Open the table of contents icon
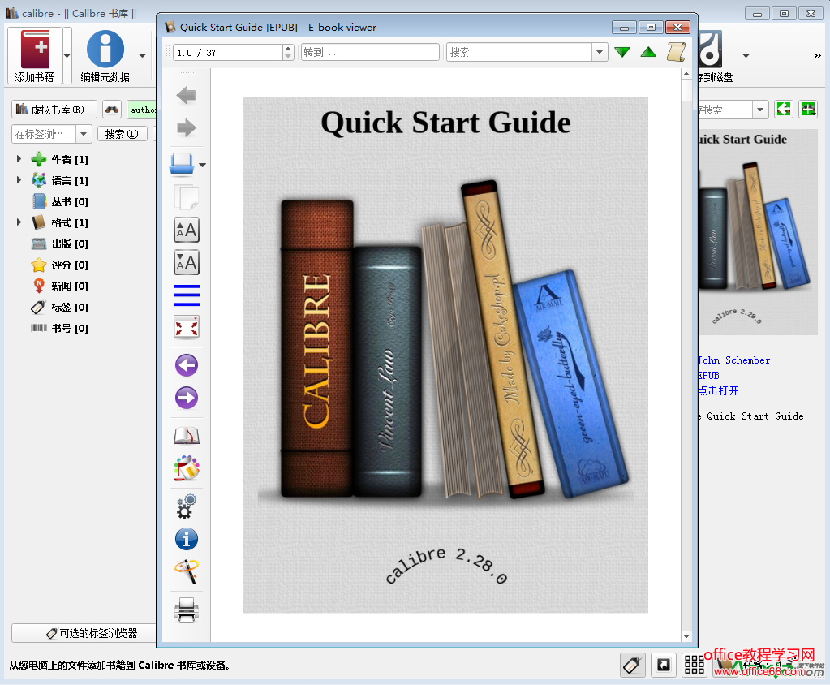 coord(187,295)
